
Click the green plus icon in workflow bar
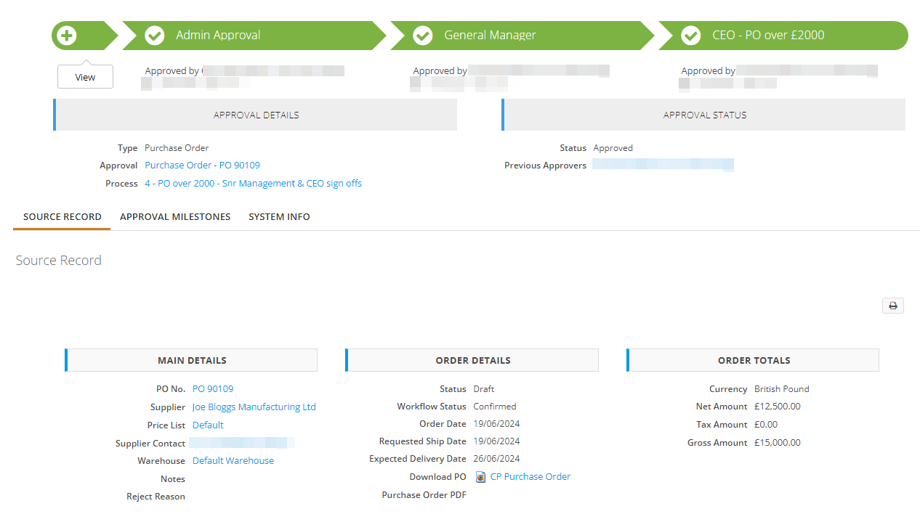coord(67,35)
